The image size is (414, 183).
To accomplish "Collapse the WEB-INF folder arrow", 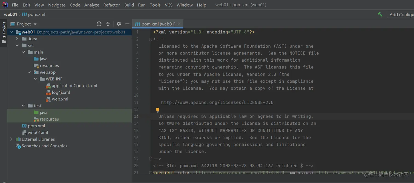I will click(35, 79).
